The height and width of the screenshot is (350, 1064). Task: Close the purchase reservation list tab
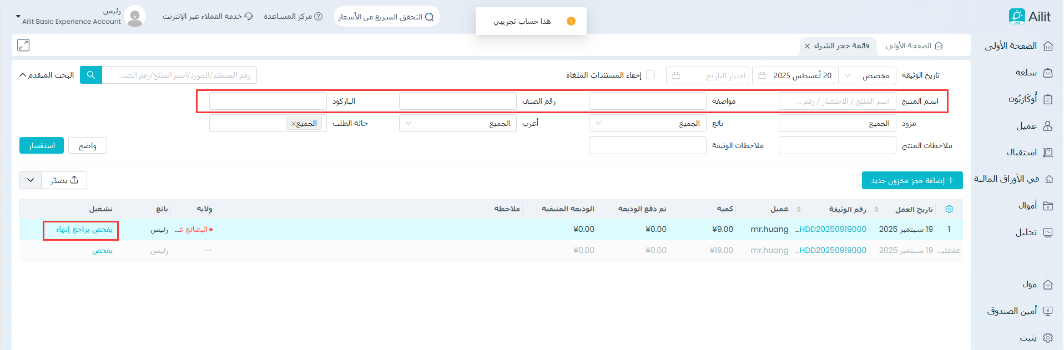click(807, 46)
